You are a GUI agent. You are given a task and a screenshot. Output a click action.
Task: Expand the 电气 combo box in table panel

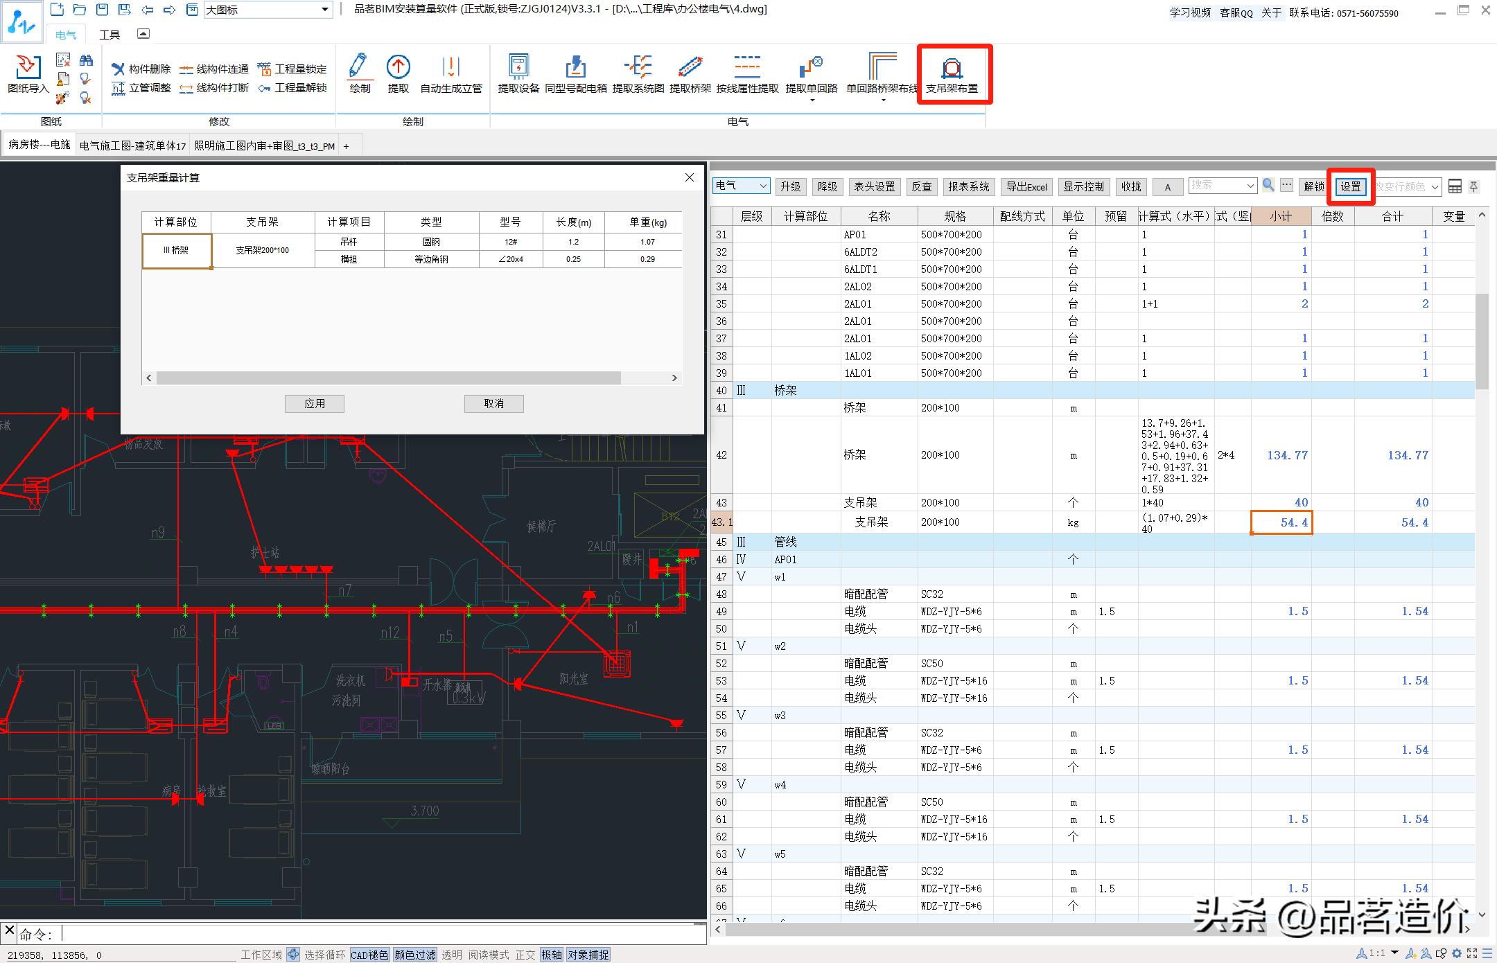pyautogui.click(x=762, y=186)
